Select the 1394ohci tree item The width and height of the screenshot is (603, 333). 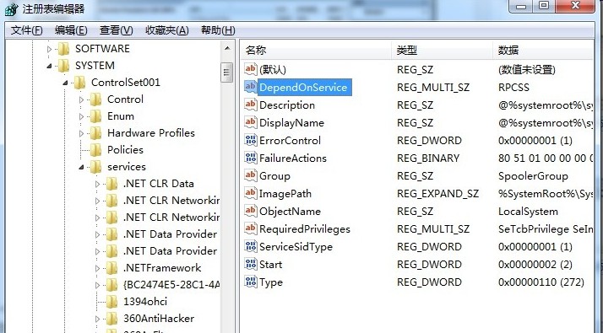tap(145, 302)
